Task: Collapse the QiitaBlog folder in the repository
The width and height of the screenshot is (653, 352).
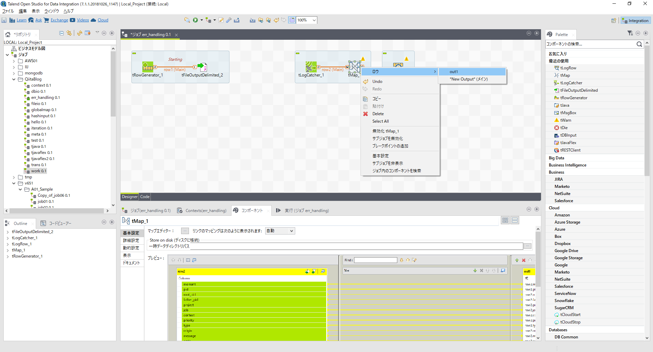Action: tap(14, 79)
